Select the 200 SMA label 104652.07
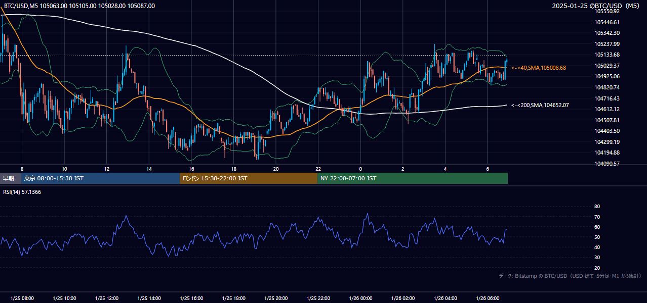Viewport: 647px width, 303px height. click(540, 105)
